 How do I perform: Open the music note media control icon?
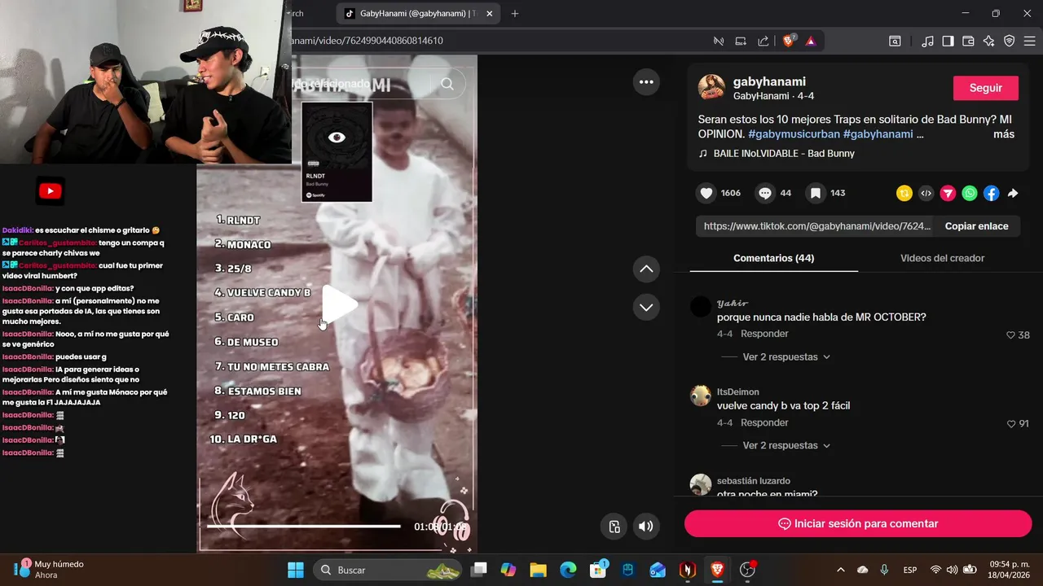(927, 41)
